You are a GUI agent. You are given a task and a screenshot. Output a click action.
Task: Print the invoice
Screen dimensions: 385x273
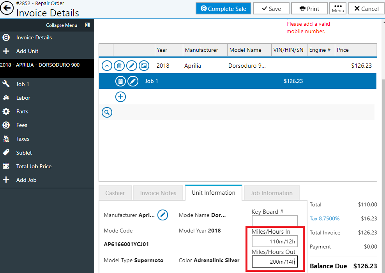pos(309,9)
